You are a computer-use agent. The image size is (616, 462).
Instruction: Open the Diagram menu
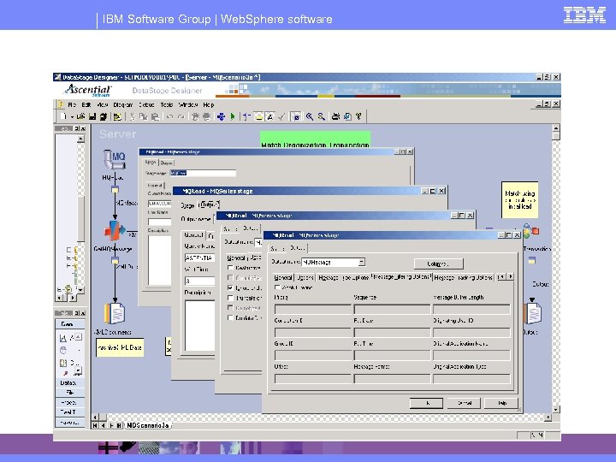(x=123, y=105)
